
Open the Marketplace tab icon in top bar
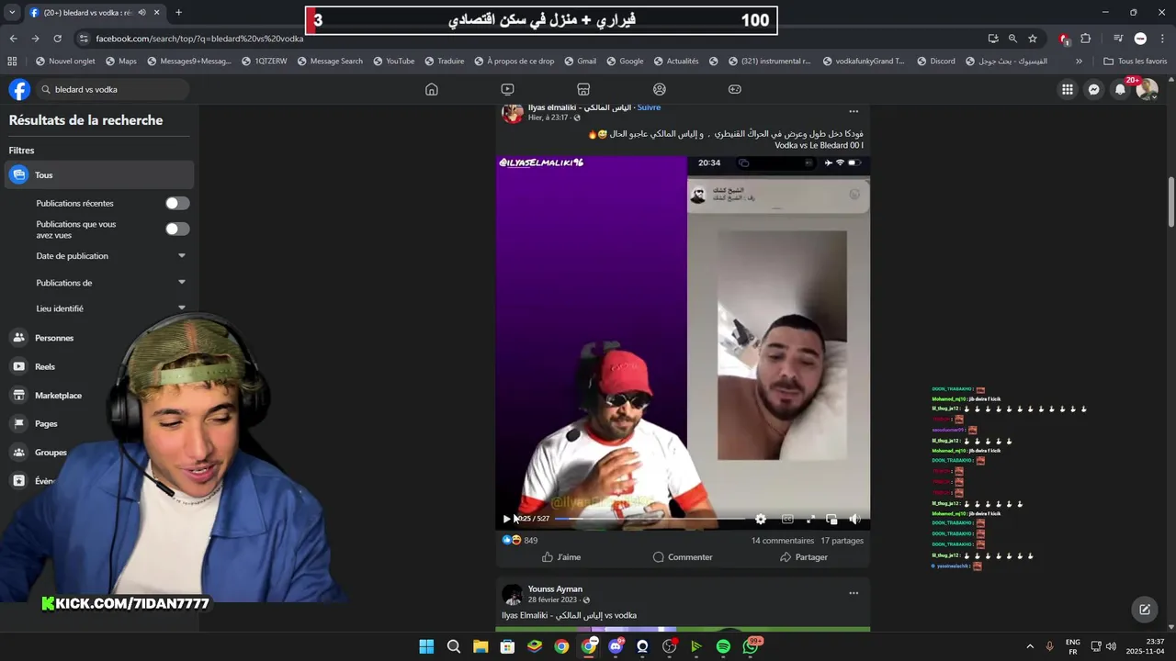click(582, 89)
